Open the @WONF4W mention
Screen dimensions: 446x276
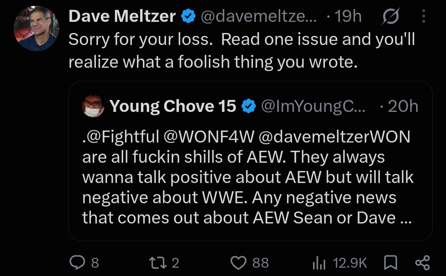click(x=209, y=137)
